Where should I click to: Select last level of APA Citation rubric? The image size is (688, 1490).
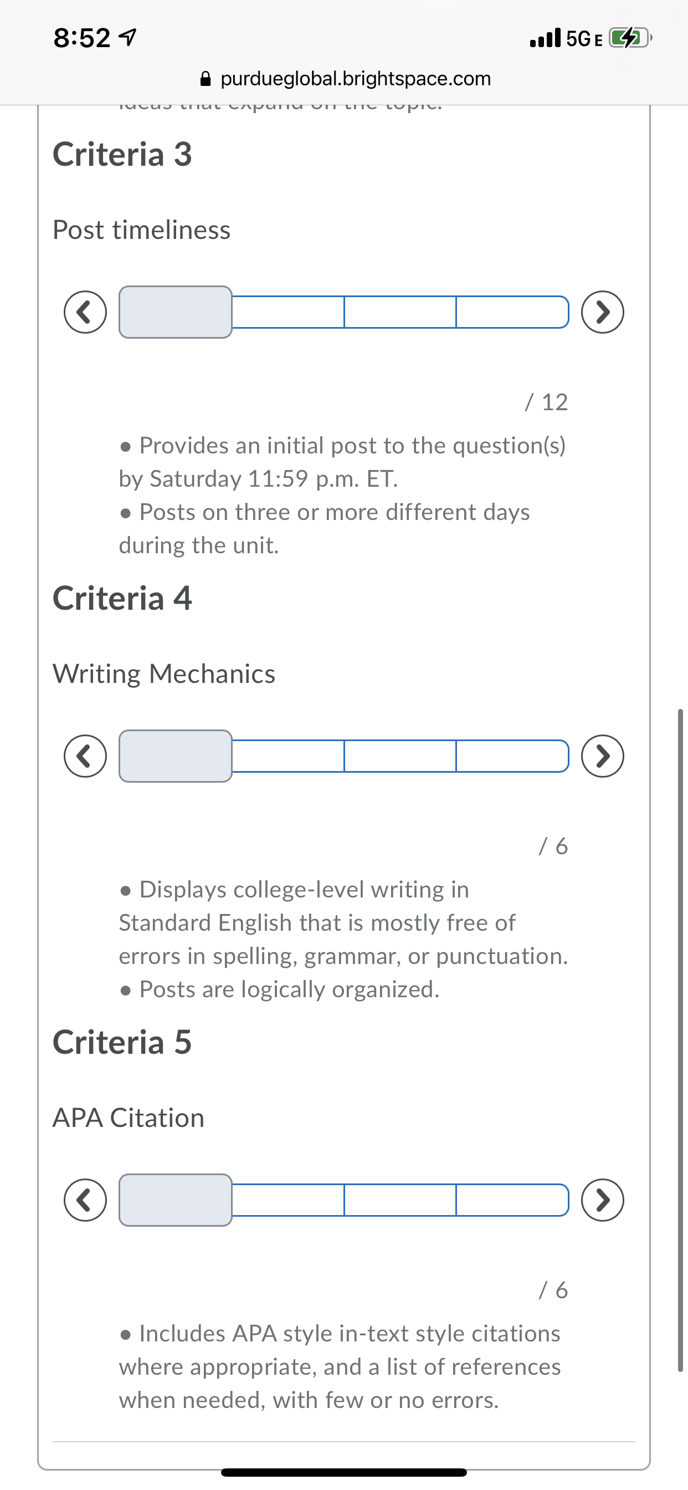coord(512,1200)
